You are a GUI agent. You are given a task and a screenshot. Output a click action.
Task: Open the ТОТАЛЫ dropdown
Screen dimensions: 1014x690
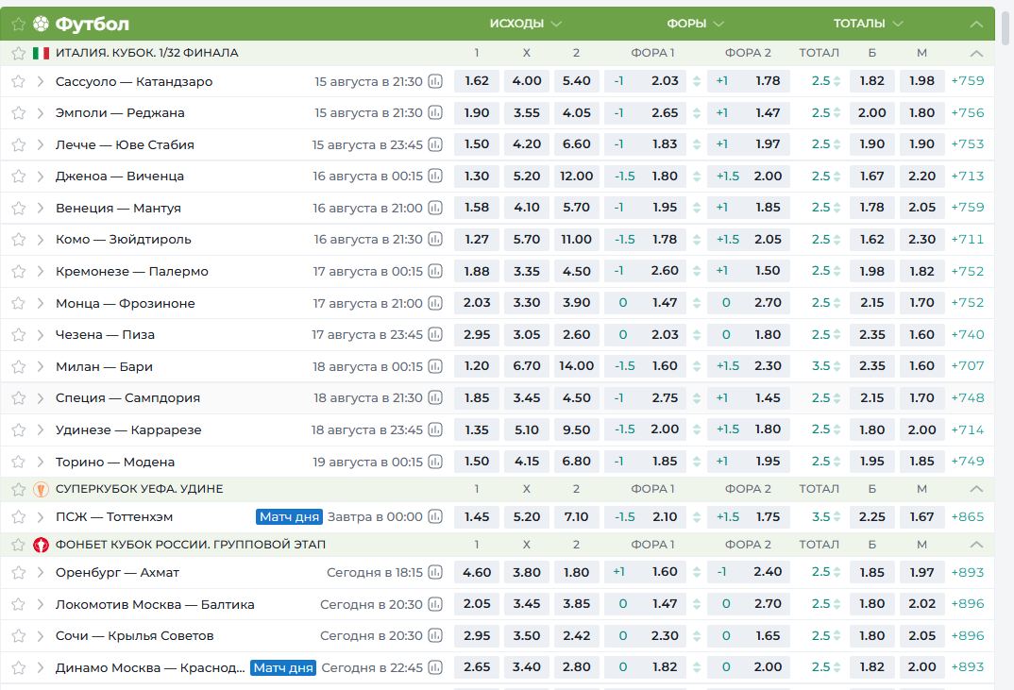pos(868,24)
